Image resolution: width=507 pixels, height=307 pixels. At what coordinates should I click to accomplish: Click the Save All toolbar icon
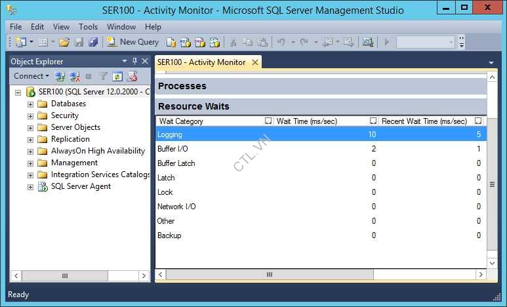point(93,42)
